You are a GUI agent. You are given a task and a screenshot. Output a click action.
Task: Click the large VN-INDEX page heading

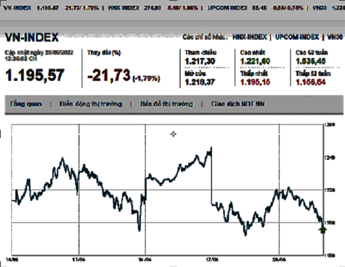point(31,37)
